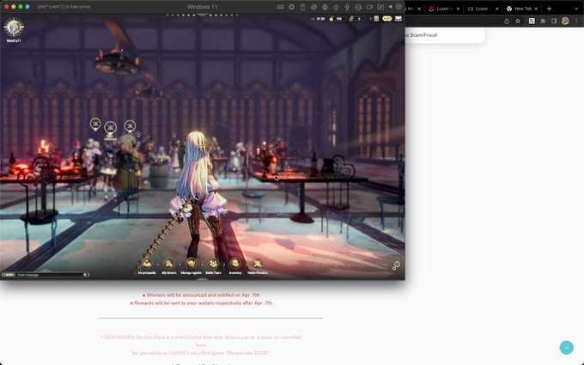Click the speaker sound icon in VM toolbar
The width and height of the screenshot is (584, 365).
pyautogui.click(x=336, y=7)
